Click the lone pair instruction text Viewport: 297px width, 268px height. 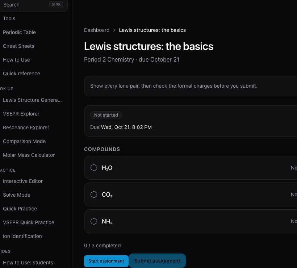pos(174,86)
